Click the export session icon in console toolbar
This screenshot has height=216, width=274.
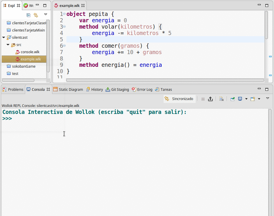click(x=210, y=99)
